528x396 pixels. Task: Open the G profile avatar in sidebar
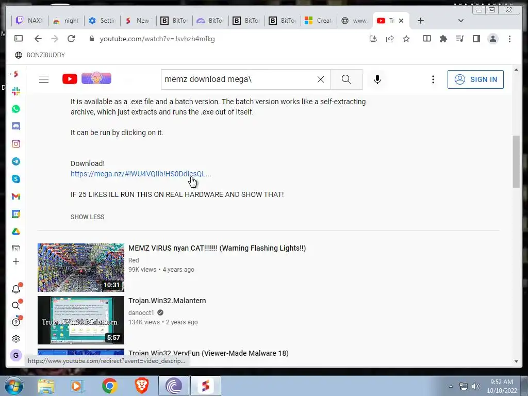coord(16,355)
